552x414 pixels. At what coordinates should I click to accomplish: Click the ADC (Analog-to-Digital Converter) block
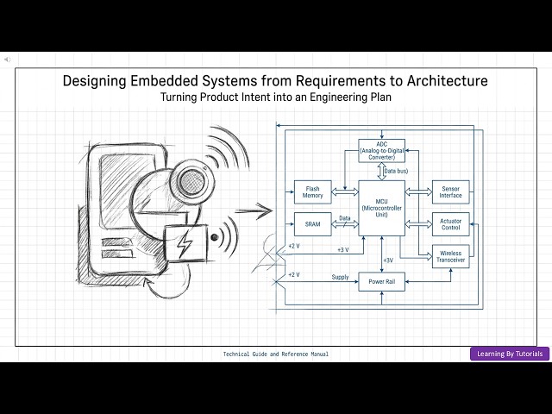point(381,151)
